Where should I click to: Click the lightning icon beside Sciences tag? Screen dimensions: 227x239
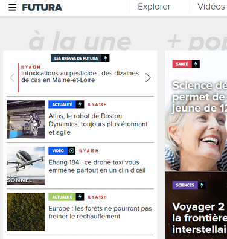[202, 185]
